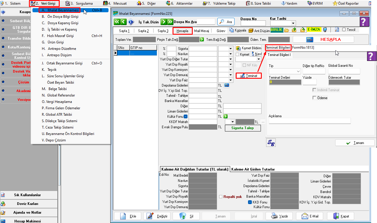Image resolution: width=377 pixels, height=223 pixels.
Task: Go to previous record green arrow
Action: 123,22
